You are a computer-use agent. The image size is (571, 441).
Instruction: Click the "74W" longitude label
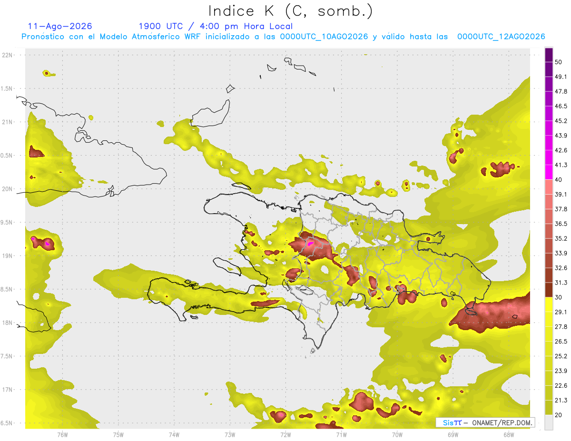point(174,434)
